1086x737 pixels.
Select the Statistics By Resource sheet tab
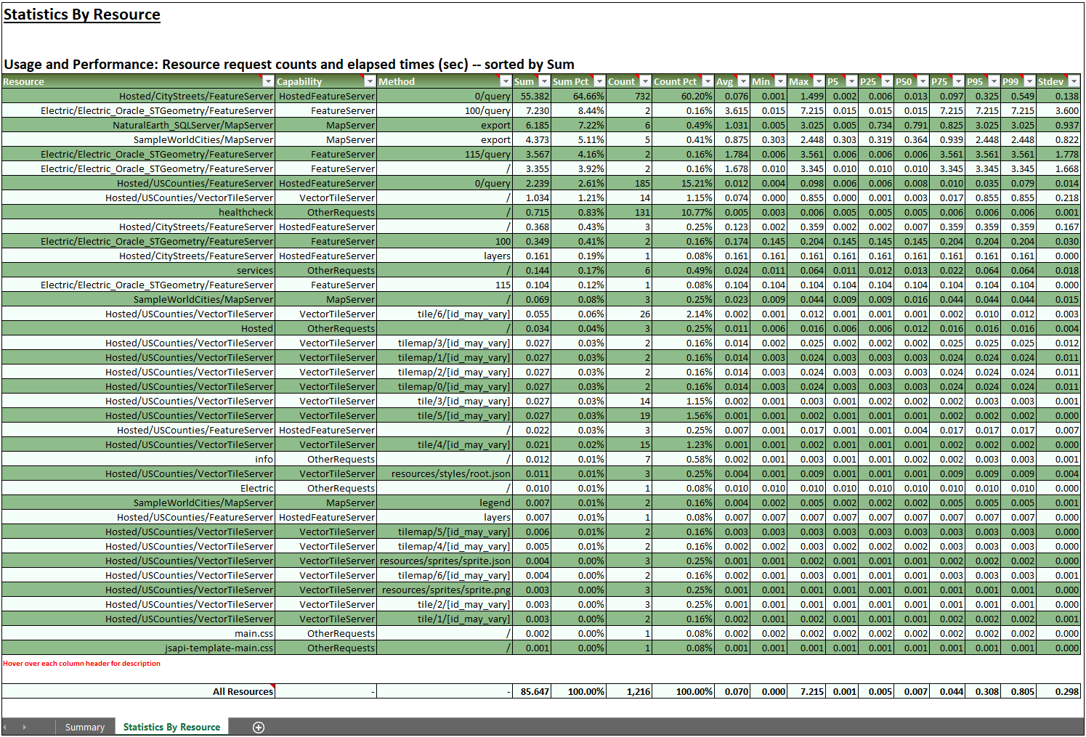[x=171, y=727]
